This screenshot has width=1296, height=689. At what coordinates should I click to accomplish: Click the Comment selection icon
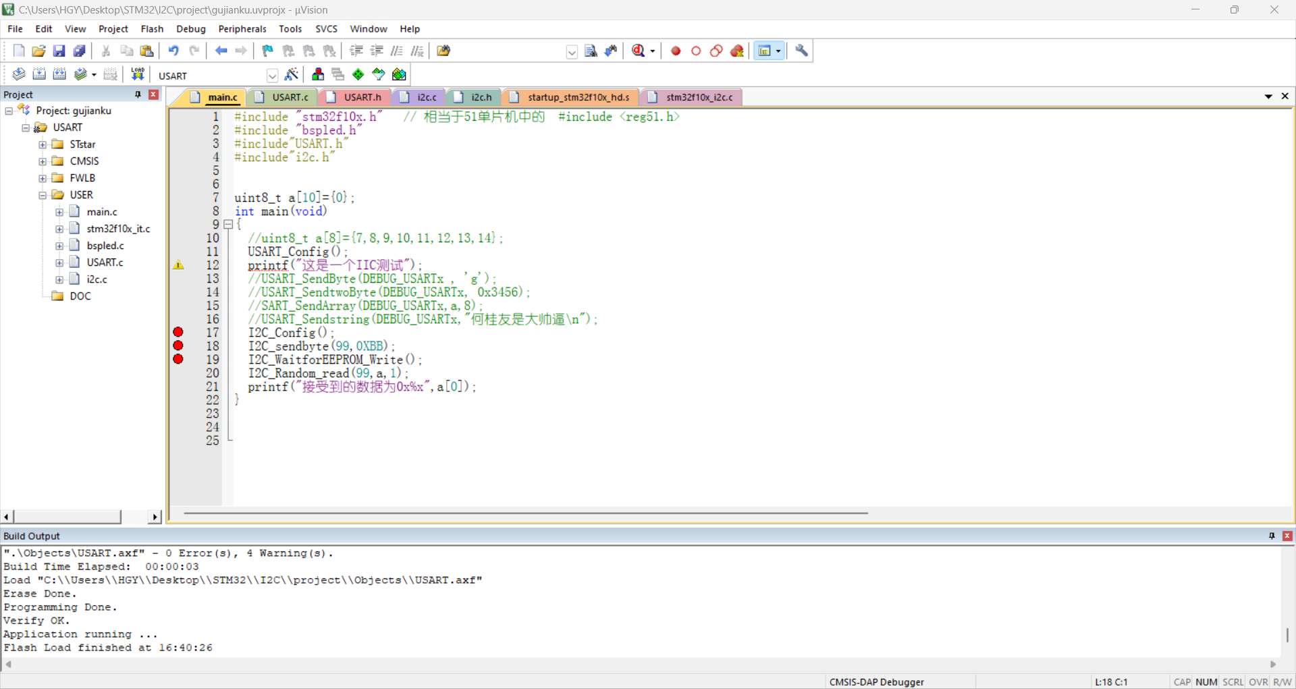click(x=397, y=51)
